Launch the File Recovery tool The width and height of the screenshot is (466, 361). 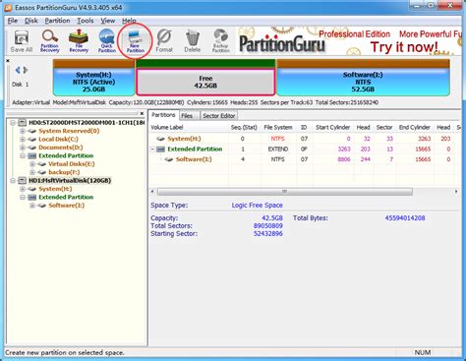coord(79,41)
